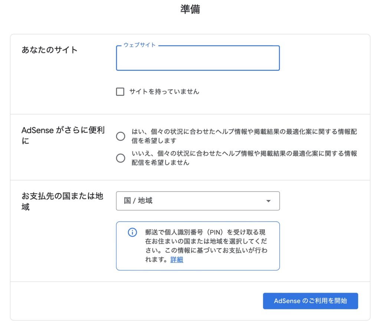The image size is (380, 329).
Task: Select the いいえ radio option for tips
Action: pyautogui.click(x=121, y=158)
